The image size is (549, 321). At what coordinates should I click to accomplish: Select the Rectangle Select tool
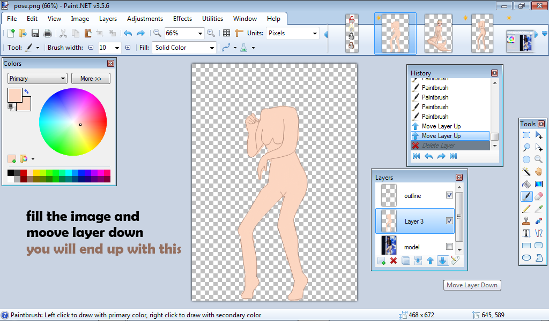pyautogui.click(x=526, y=135)
